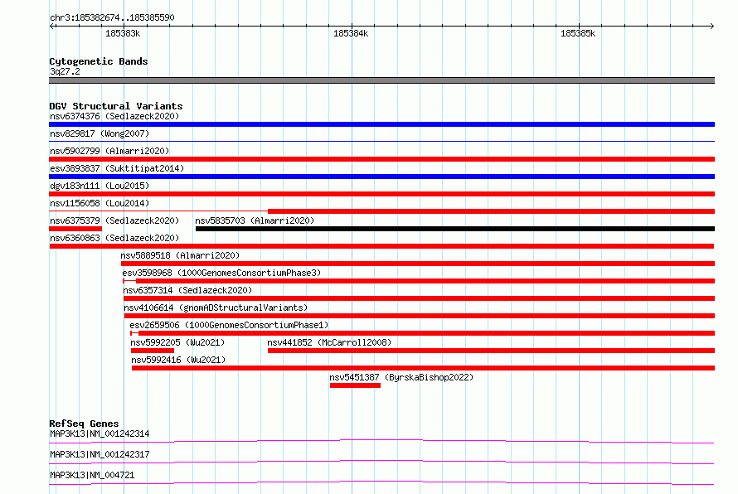
Task: Click the DGV Structural Variants track title
Action: click(116, 106)
